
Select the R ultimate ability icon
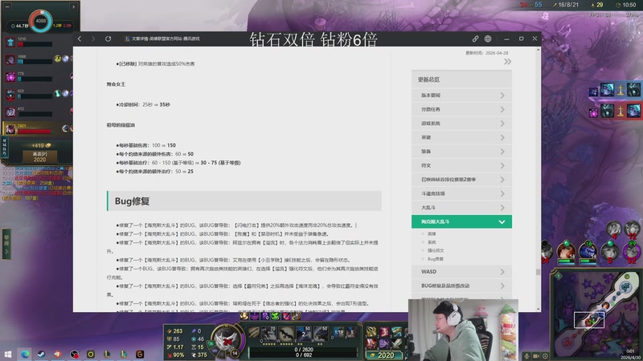[321, 334]
